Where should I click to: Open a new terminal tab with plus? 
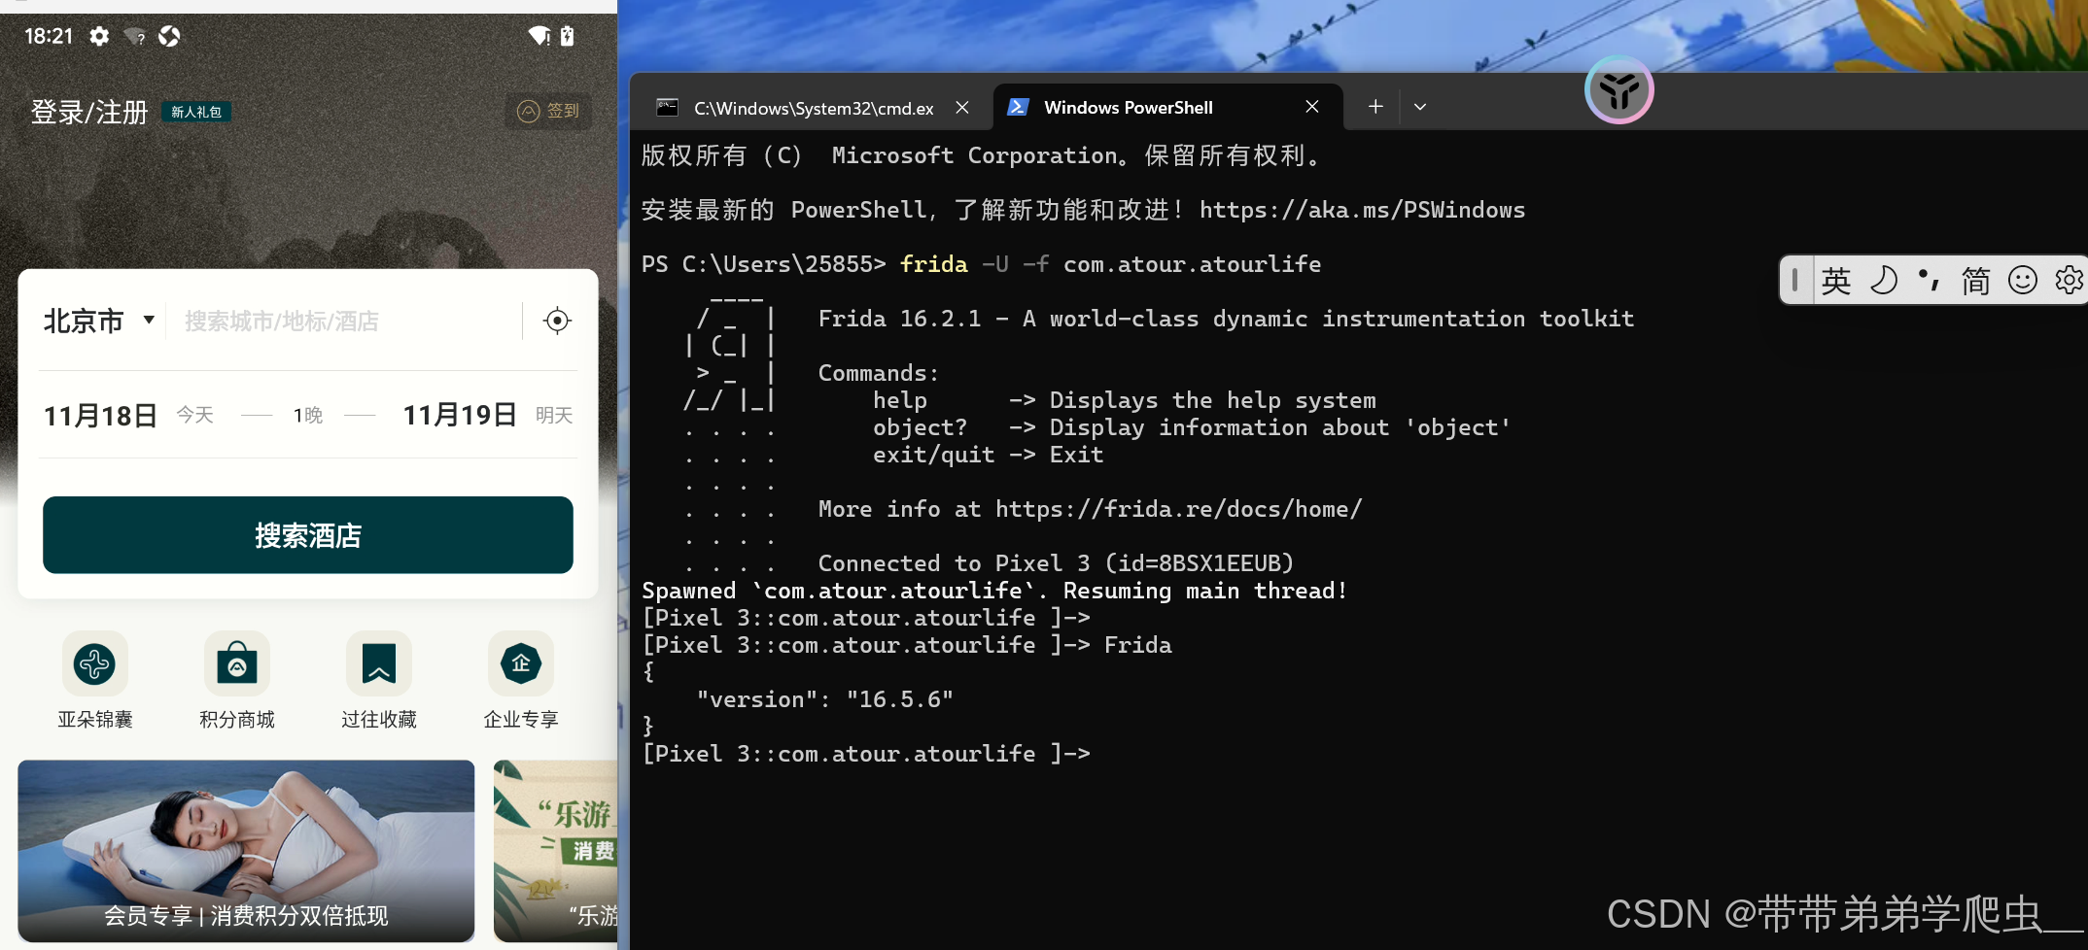click(x=1375, y=107)
